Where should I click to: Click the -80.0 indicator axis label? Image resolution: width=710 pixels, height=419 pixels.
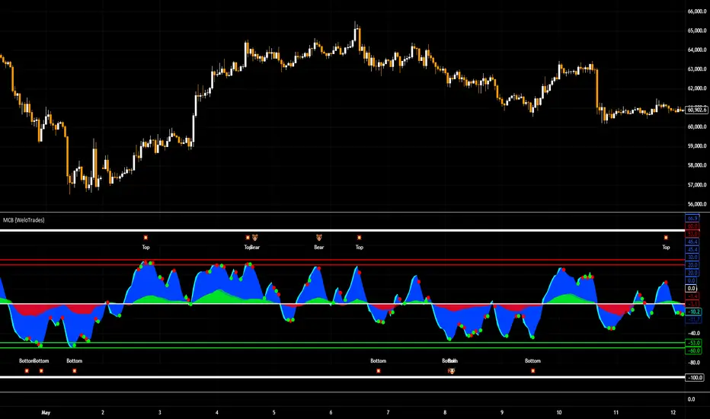pyautogui.click(x=694, y=363)
